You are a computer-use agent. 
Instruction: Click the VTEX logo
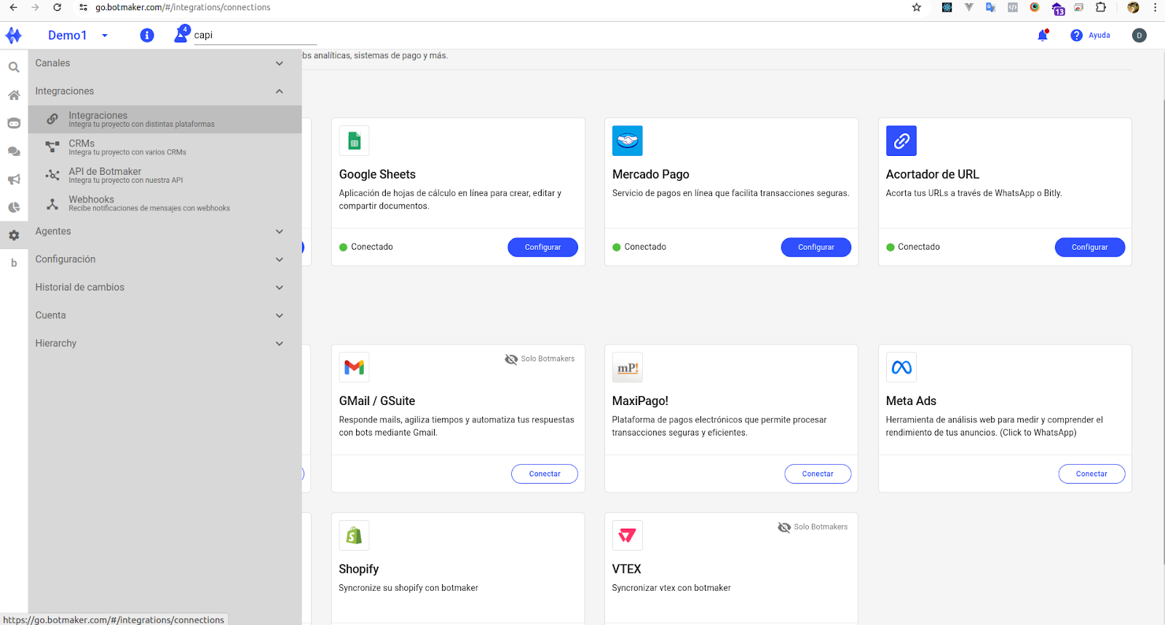[x=628, y=535]
